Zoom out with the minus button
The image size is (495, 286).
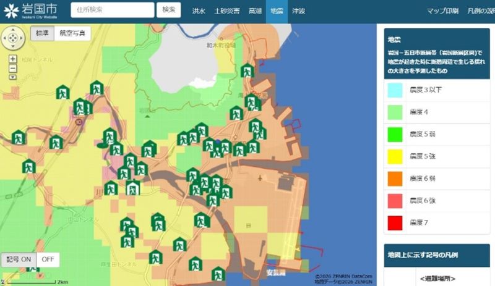(13, 68)
